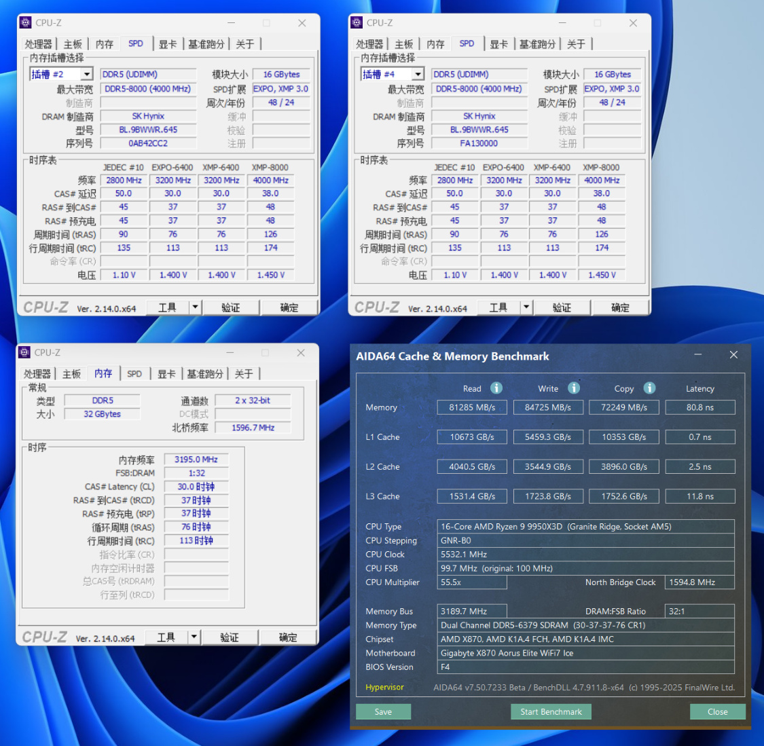Screen dimensions: 764x746
Task: Click CPU Type field 16-Core AMD Ryzen
Action: [x=585, y=526]
